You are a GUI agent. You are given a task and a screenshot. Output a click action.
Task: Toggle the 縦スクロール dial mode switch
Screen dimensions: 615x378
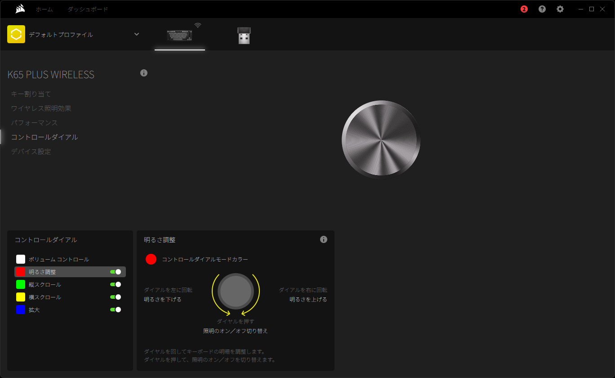click(116, 284)
